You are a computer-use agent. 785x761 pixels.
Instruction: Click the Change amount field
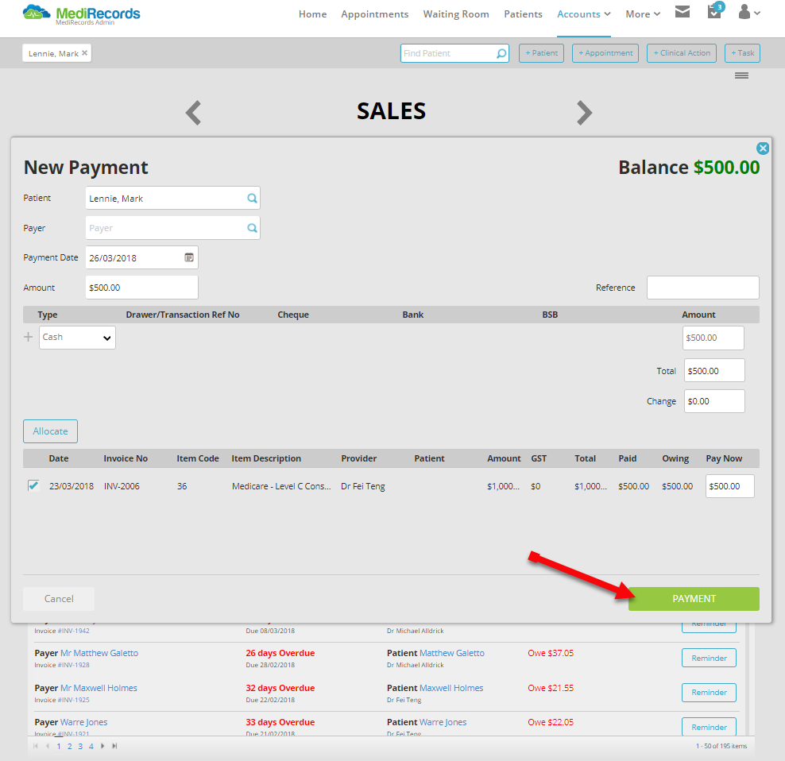coord(714,401)
